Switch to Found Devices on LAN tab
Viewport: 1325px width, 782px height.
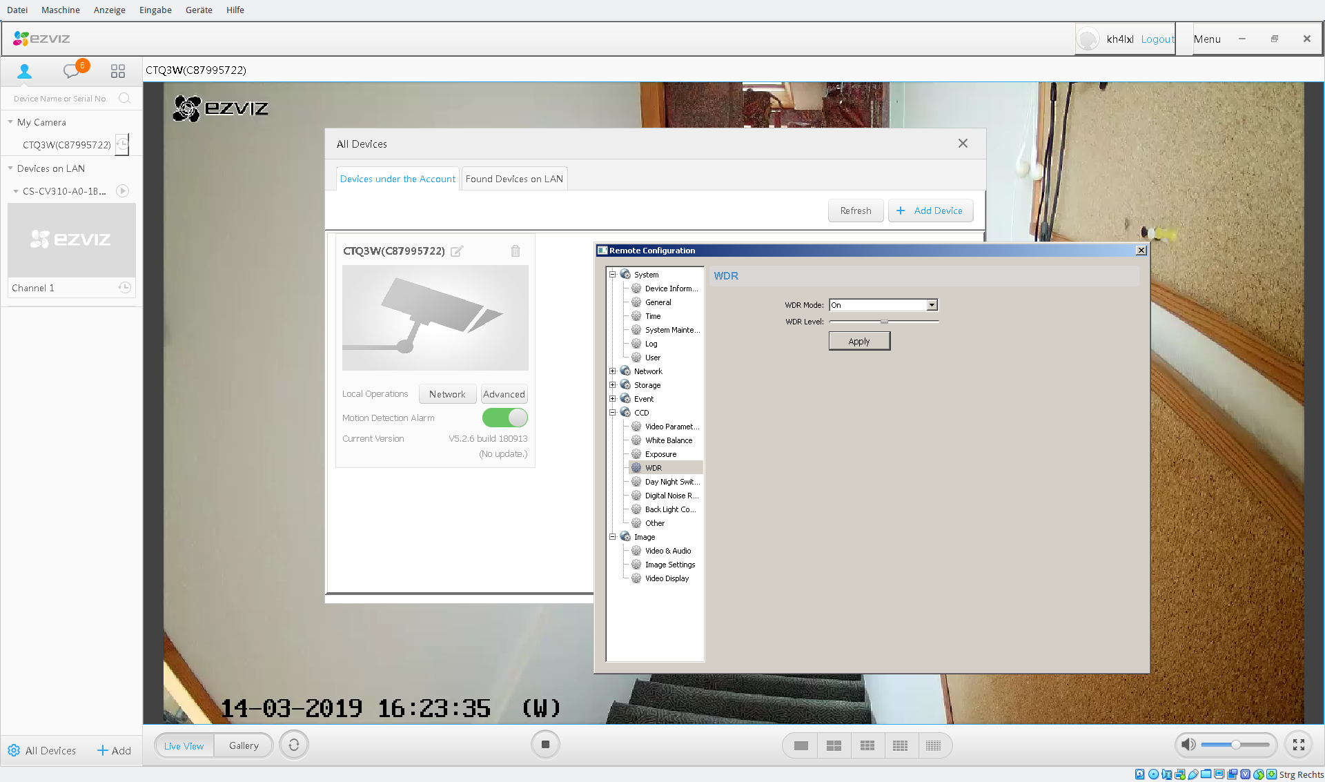[x=514, y=179]
